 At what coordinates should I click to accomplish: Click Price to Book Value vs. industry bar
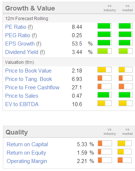[x=104, y=70]
